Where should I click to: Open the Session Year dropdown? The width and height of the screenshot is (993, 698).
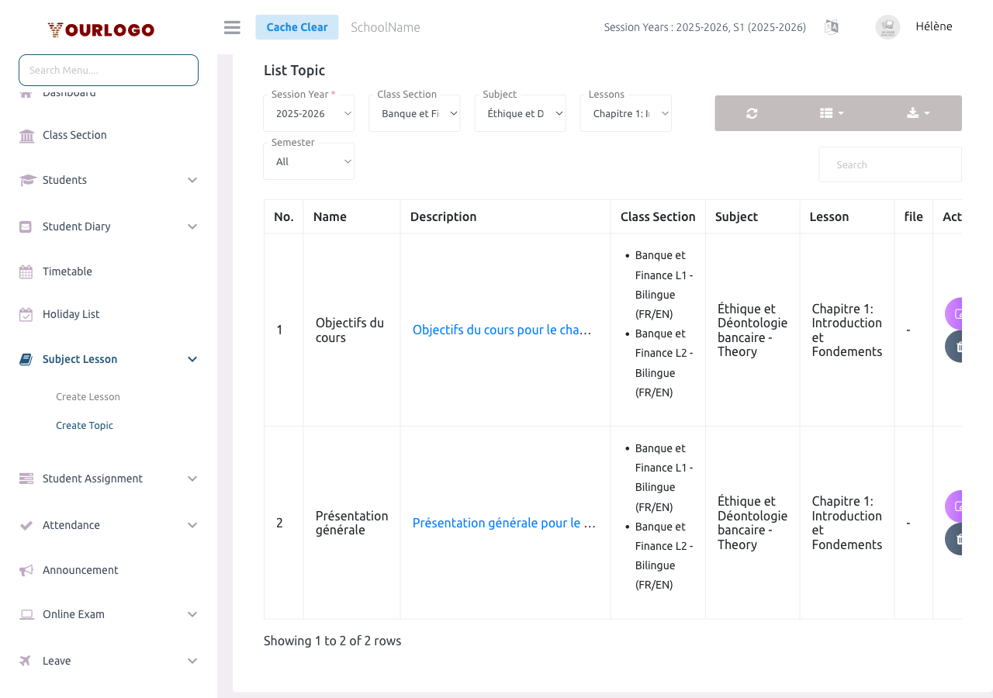[x=309, y=113]
